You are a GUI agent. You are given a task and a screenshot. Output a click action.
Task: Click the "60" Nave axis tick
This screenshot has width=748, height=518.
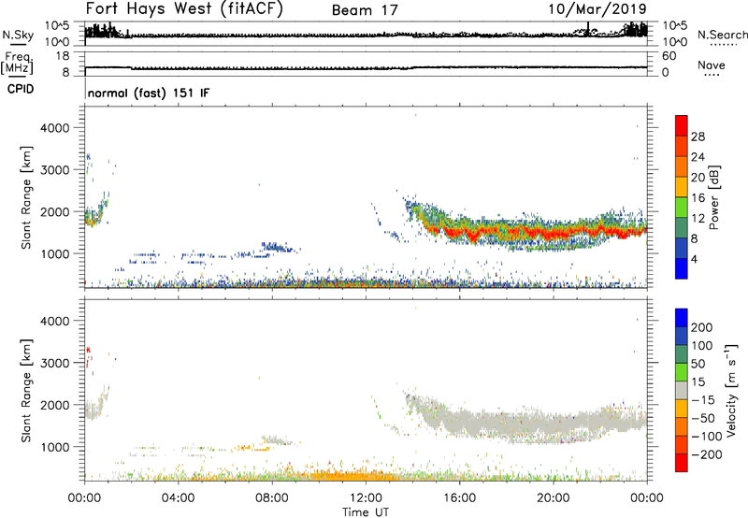[x=669, y=56]
